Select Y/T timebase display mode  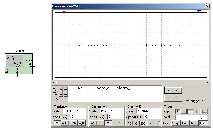57,123
